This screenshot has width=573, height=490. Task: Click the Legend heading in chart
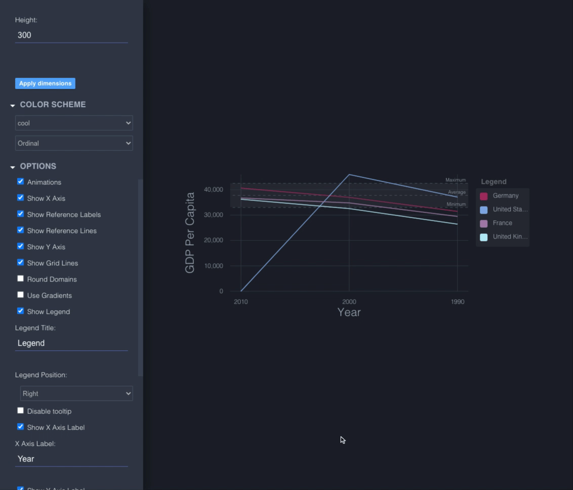[494, 182]
